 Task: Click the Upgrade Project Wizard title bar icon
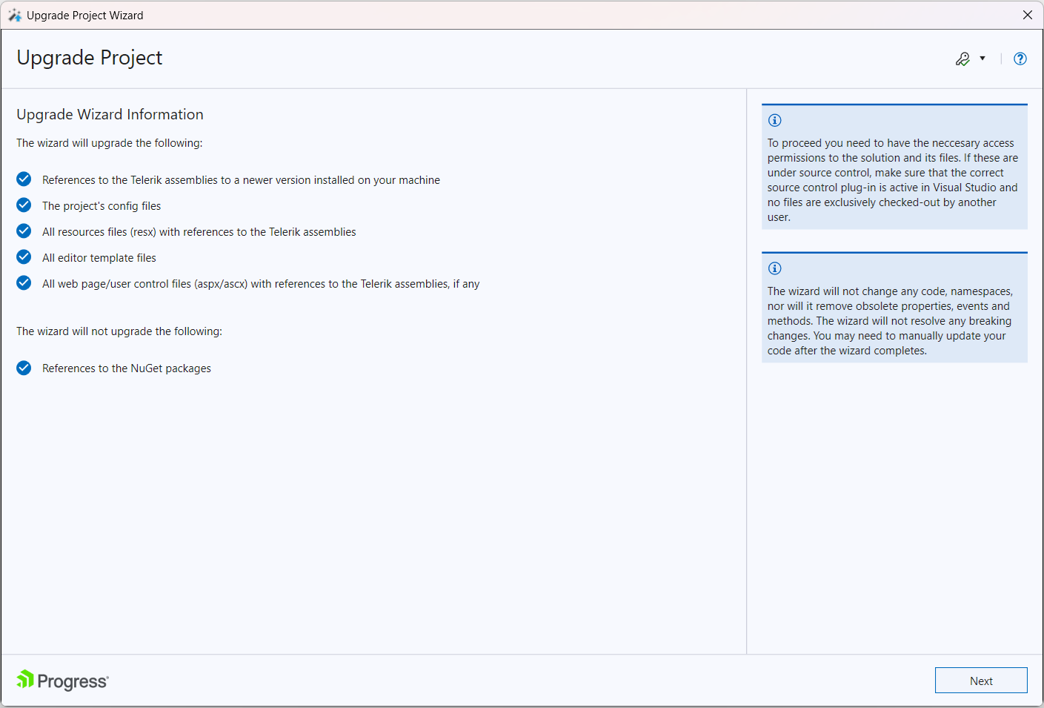pyautogui.click(x=14, y=14)
